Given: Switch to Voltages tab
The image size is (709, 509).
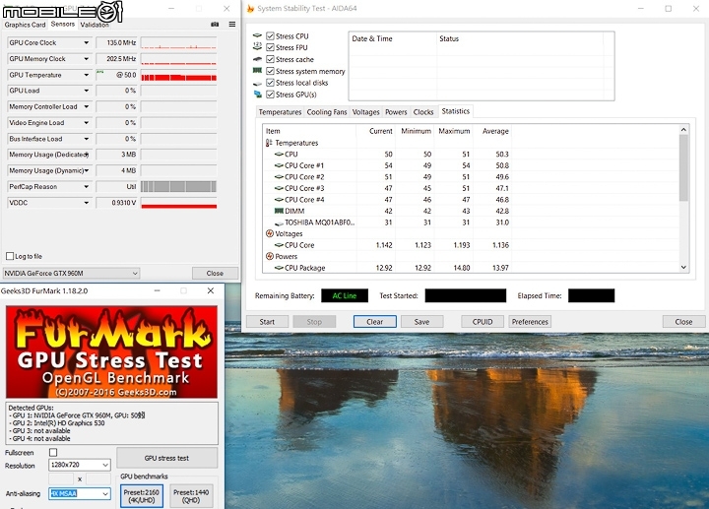Looking at the screenshot, I should [x=365, y=112].
